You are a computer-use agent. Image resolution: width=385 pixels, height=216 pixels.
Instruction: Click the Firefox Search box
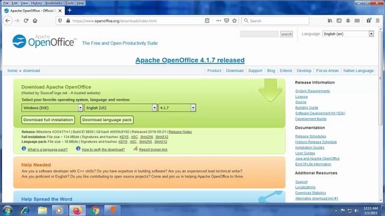pos(275,21)
